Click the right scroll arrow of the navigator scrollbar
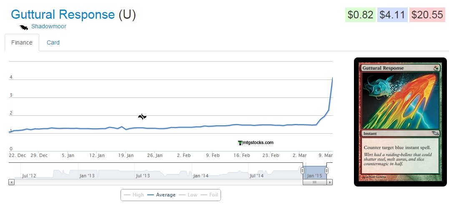 click(330, 182)
